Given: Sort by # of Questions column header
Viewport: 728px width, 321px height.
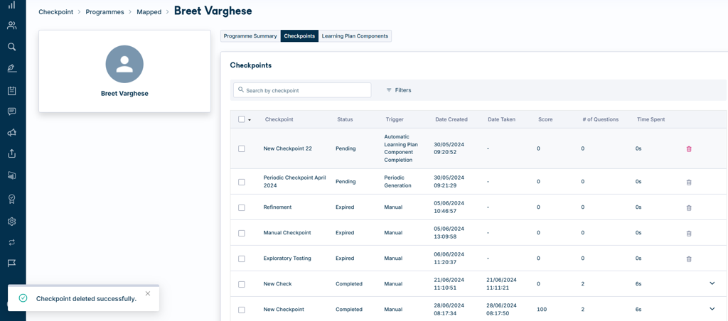Looking at the screenshot, I should [x=600, y=119].
